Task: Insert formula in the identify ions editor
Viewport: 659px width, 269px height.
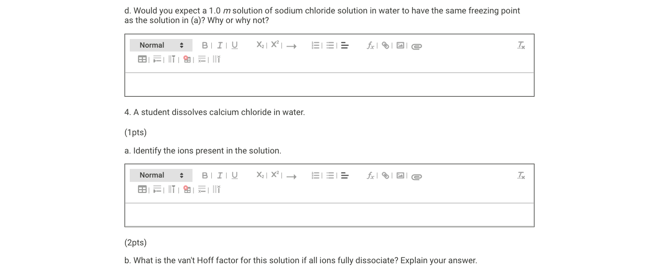Action: click(x=371, y=176)
